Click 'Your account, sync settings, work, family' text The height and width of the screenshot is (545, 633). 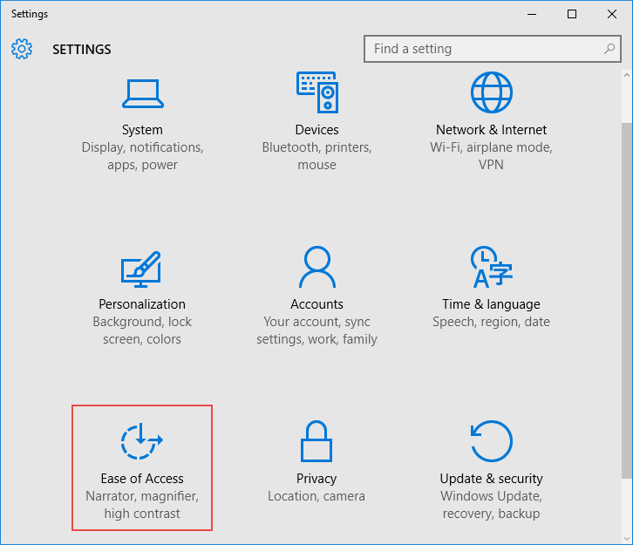(x=316, y=330)
